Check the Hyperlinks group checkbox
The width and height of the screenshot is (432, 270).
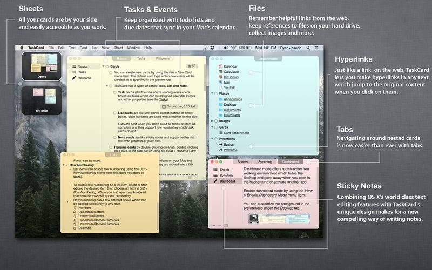pyautogui.click(x=216, y=139)
